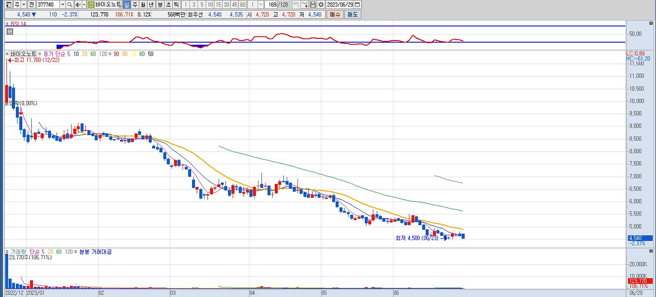656x297 pixels.
Task: Click the line-chart settings icon
Action: 304,5
